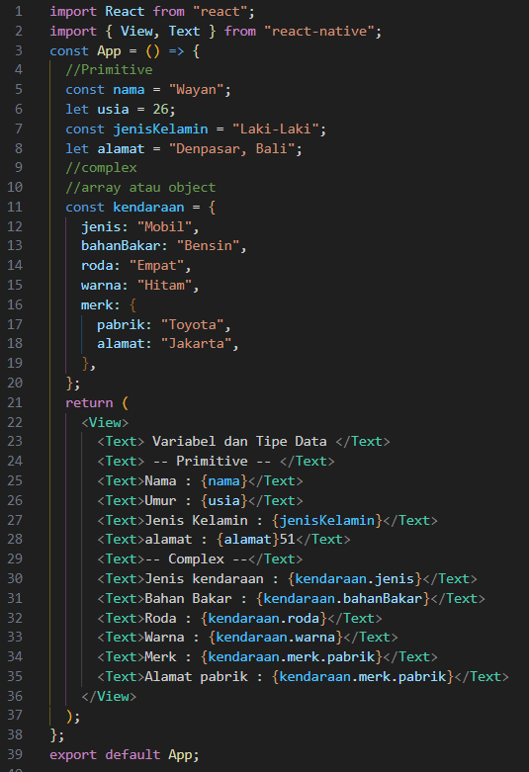Click line number 11 in the gutter
529x772 pixels.
[15, 208]
